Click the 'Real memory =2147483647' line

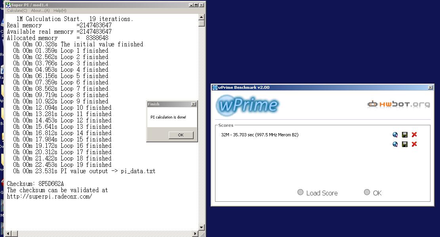pyautogui.click(x=59, y=25)
